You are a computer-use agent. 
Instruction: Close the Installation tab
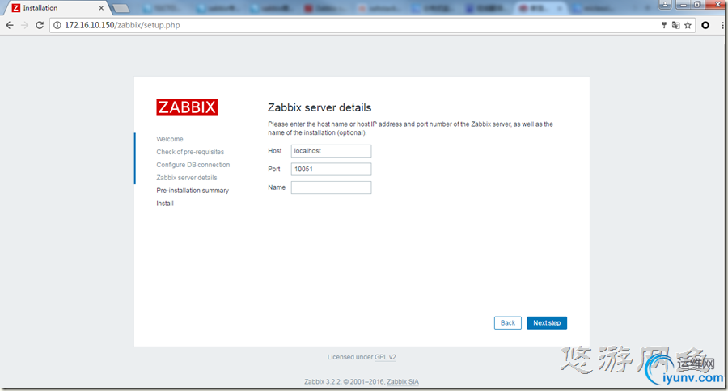(x=101, y=8)
